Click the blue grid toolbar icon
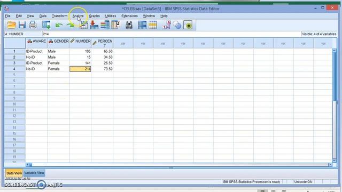 [x=142, y=25]
